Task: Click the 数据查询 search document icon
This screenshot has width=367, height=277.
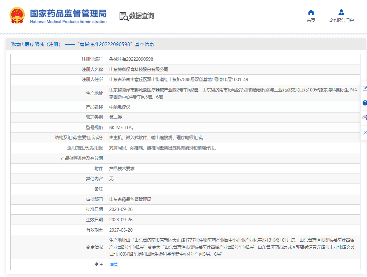Action: (x=124, y=16)
